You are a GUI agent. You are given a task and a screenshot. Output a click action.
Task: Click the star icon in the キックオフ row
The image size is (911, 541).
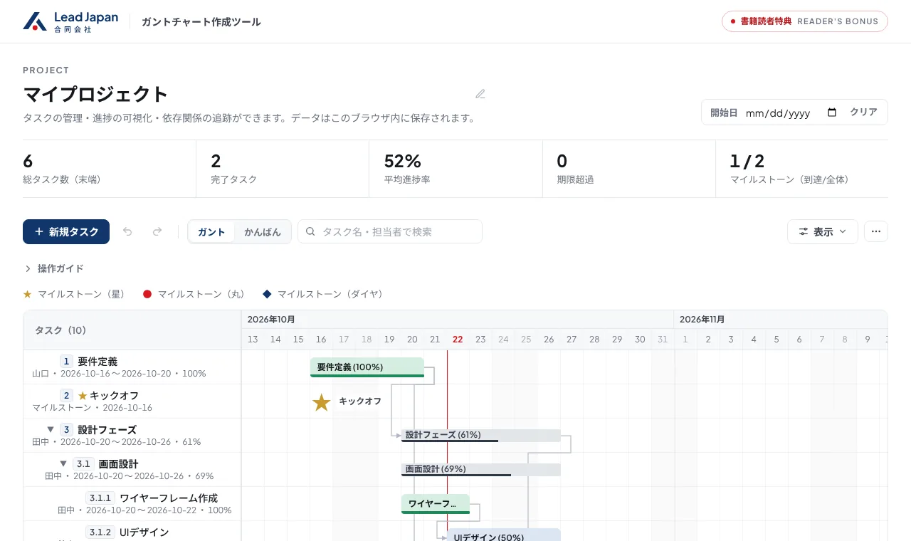click(x=83, y=395)
